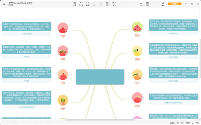
Task: Open the map overview icon in status bar
Action: (x=182, y=123)
